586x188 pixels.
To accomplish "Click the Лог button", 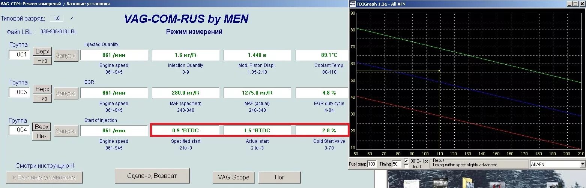I will click(x=279, y=177).
